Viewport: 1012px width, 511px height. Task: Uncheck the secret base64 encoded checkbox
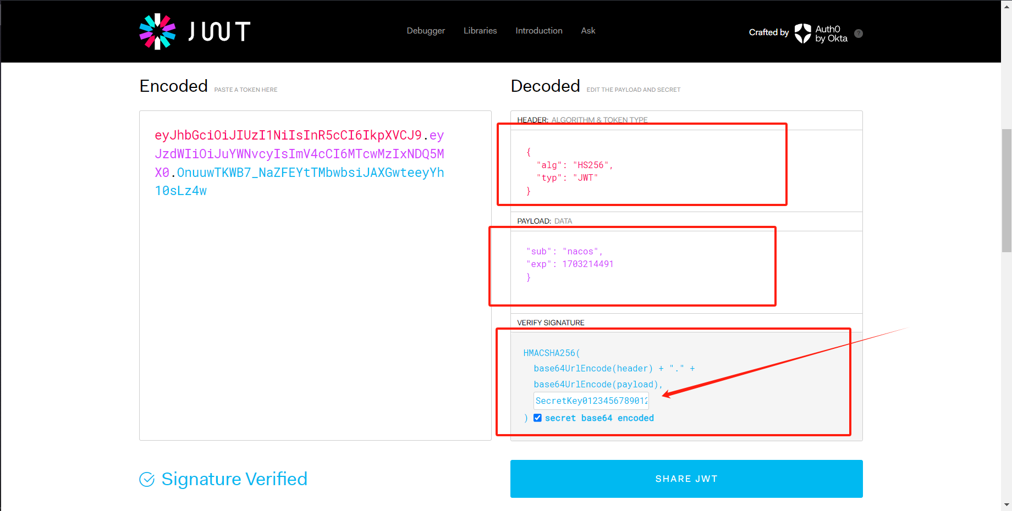537,418
